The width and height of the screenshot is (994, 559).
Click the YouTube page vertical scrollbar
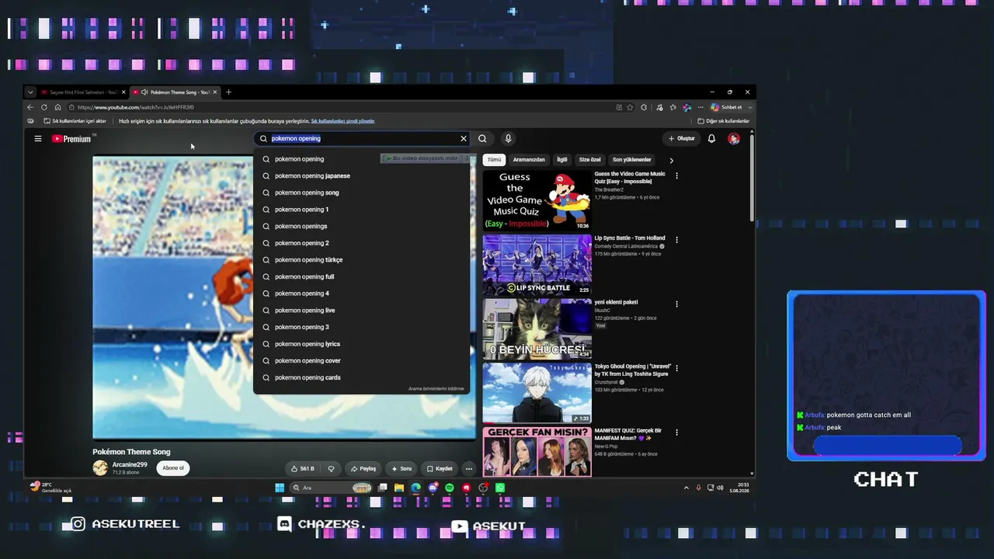[x=752, y=177]
